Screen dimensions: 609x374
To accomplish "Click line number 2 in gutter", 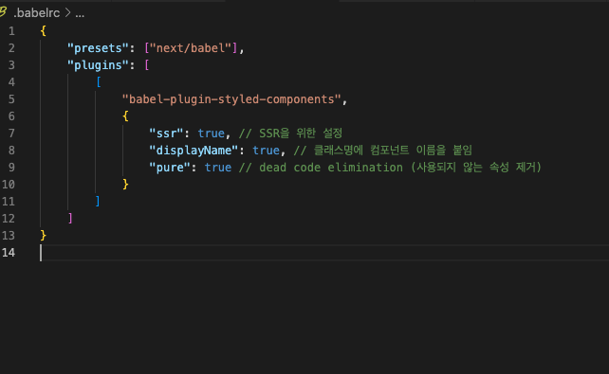I will [x=11, y=48].
